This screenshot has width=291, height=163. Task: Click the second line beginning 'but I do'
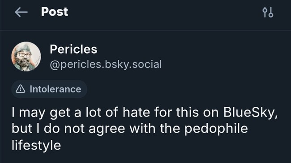[x=130, y=129]
